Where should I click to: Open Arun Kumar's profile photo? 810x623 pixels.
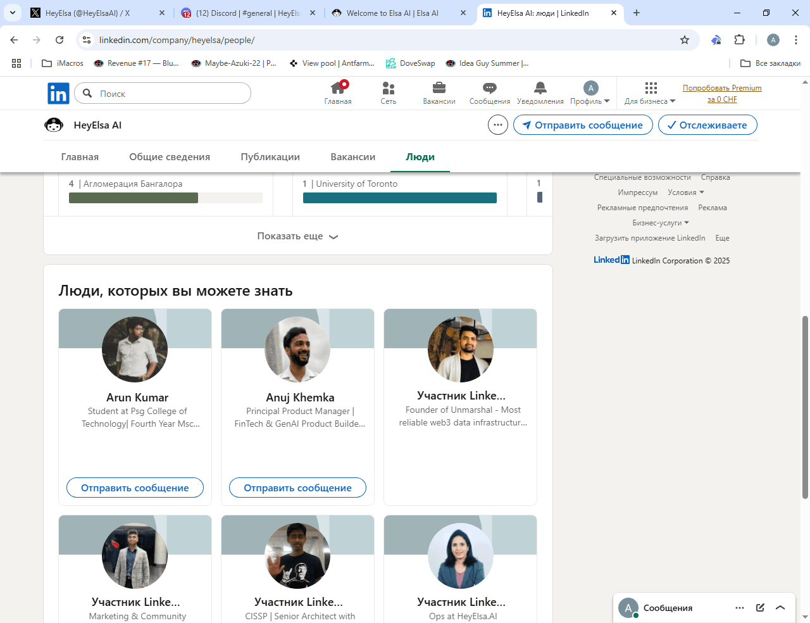point(135,349)
